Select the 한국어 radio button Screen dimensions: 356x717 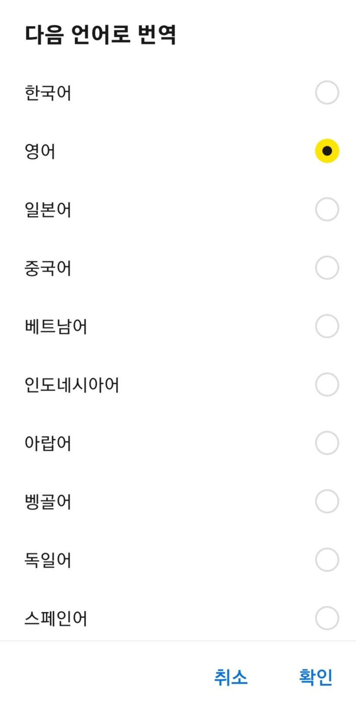click(x=327, y=93)
